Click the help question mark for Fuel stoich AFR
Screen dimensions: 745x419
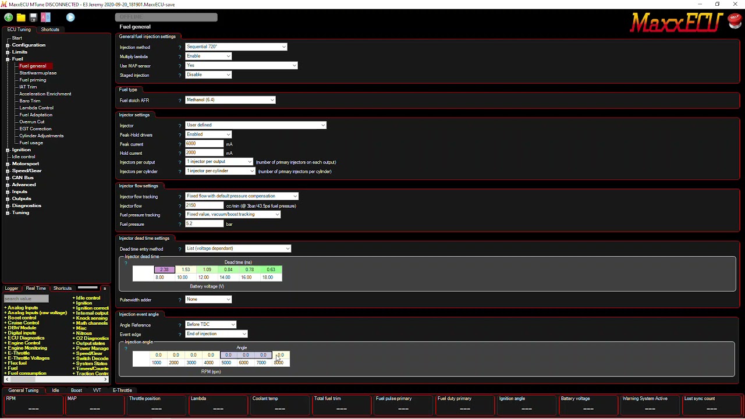180,100
